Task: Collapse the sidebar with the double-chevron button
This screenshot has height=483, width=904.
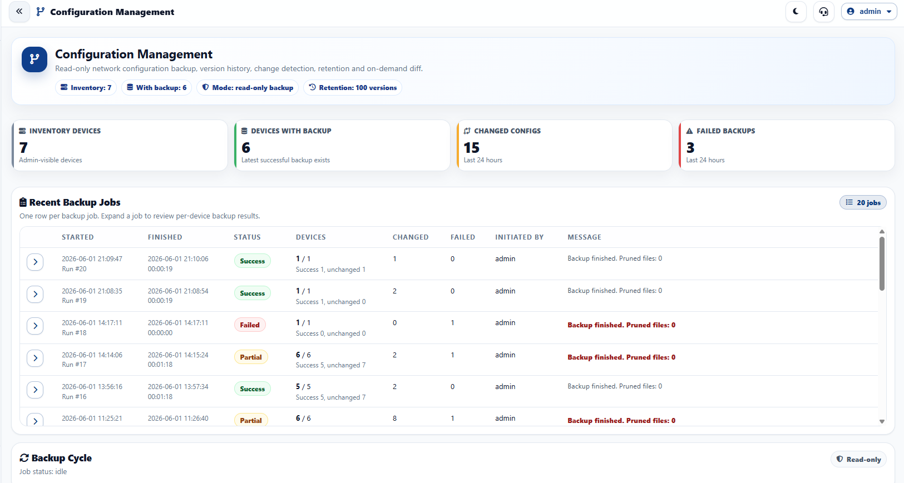Action: 19,11
